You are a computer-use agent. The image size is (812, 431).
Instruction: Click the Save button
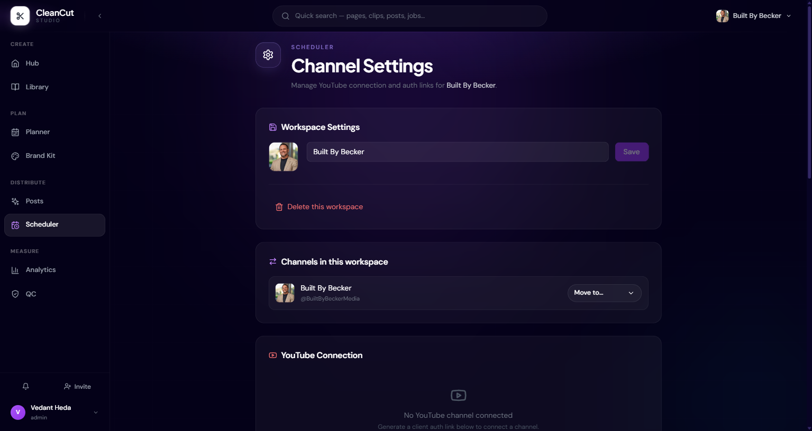tap(632, 152)
